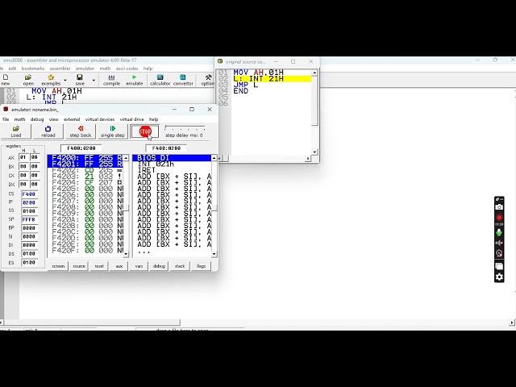Click source window horizontal scrollbar right arrow

click(x=308, y=158)
